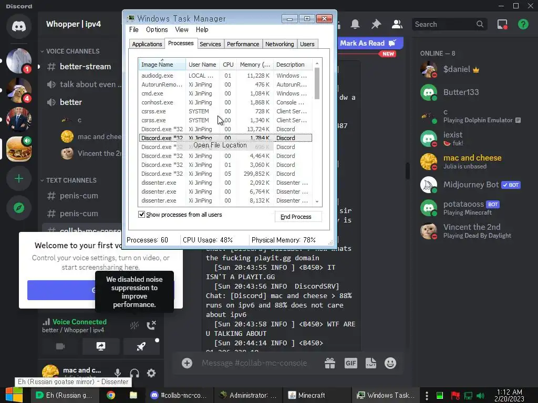Click the network icon in system tray
Screen dimensions: 538x403
click(468, 396)
